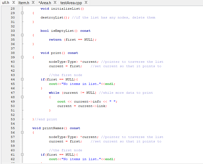203x164 pixels.
Task: Click '//while more data to print' comment
Action: click(x=126, y=93)
